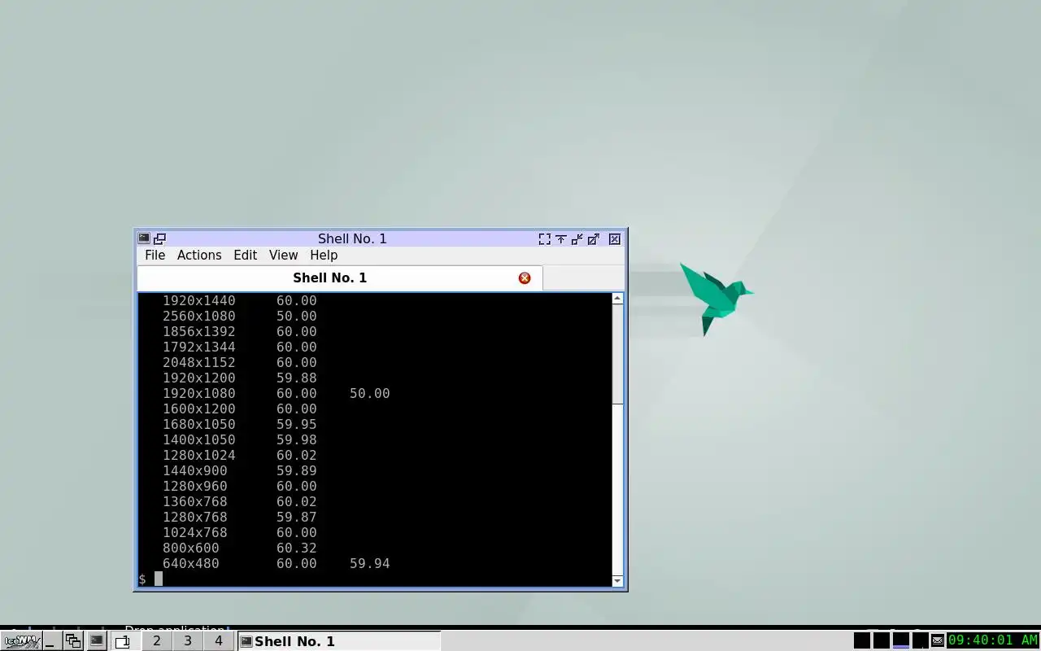The width and height of the screenshot is (1041, 651).
Task: Click the taskbar clock
Action: (993, 641)
